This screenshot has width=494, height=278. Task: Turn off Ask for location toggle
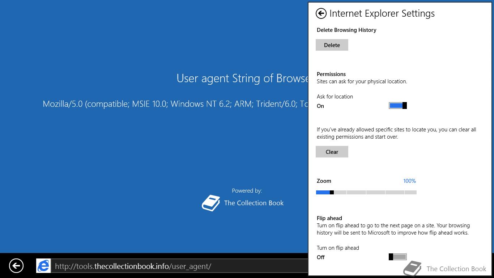pos(398,105)
